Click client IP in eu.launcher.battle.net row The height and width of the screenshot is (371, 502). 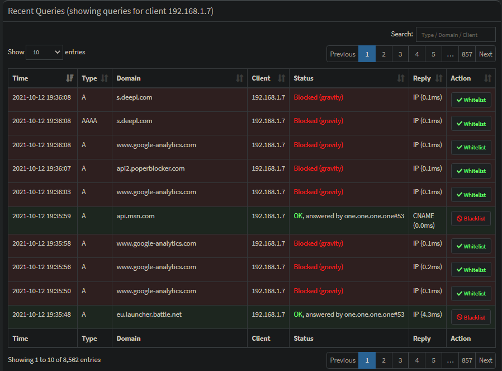click(x=268, y=314)
